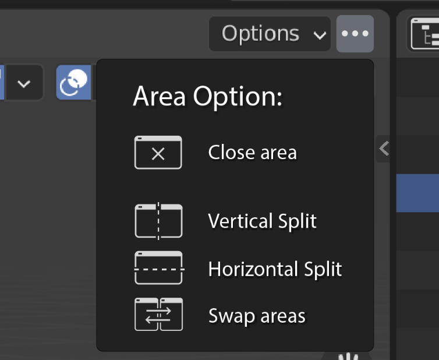Choose the Vertical Split text entry
Image resolution: width=439 pixels, height=360 pixels.
262,221
